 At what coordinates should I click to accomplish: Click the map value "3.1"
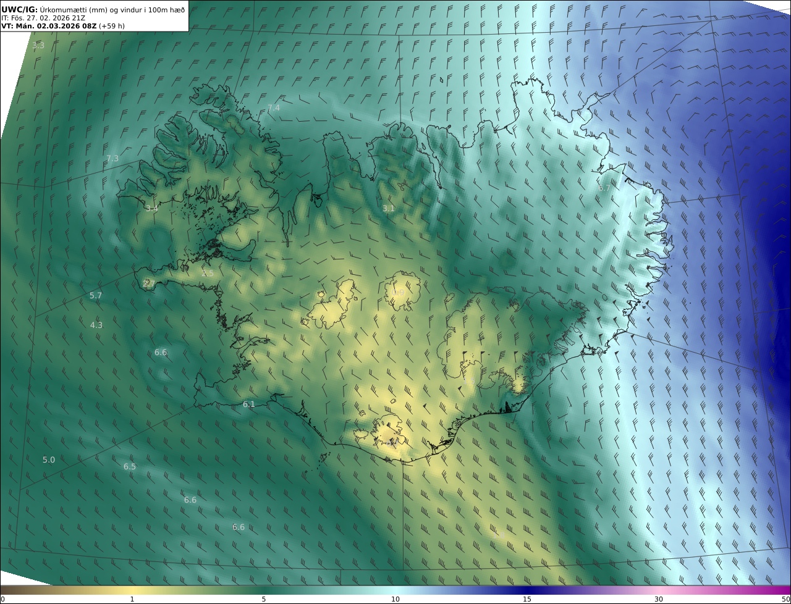[388, 209]
